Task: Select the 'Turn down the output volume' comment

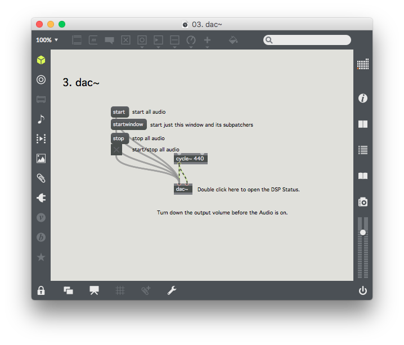Action: 222,213
